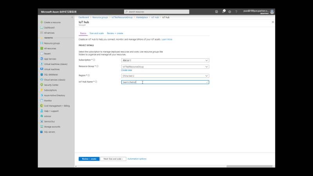
Task: Open the SQL databases icon
Action: [41, 74]
